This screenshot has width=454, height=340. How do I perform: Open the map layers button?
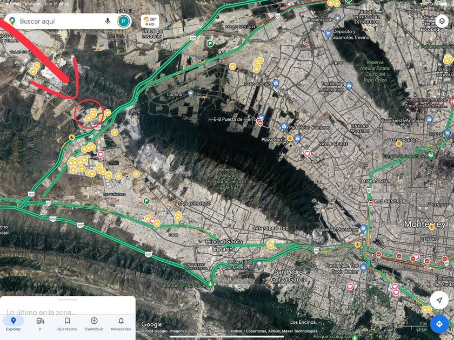(442, 21)
